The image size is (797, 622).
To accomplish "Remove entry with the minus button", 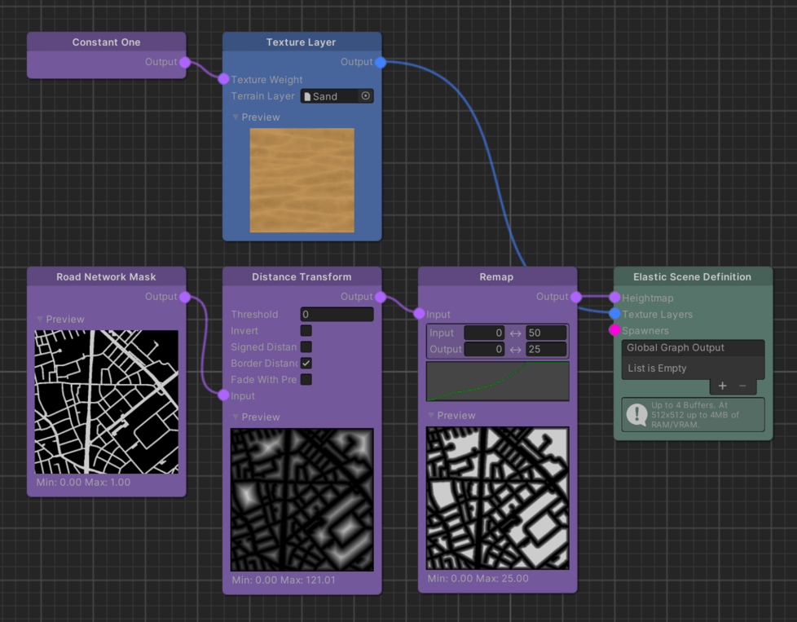I will [742, 386].
